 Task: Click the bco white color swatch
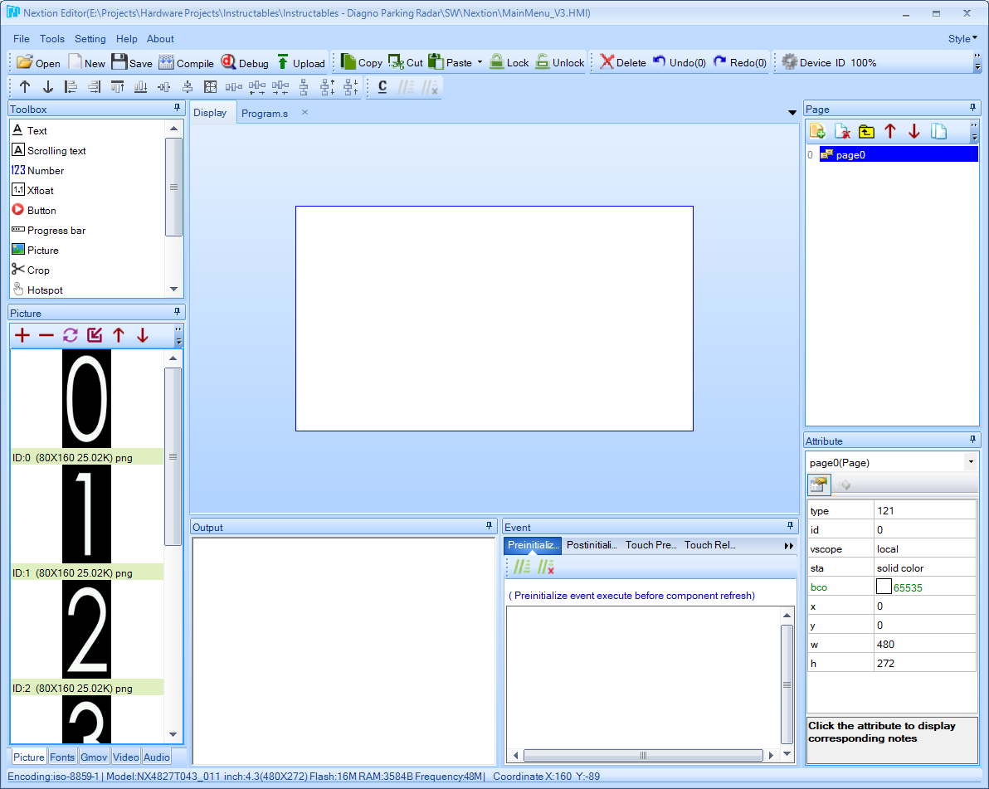pos(884,587)
